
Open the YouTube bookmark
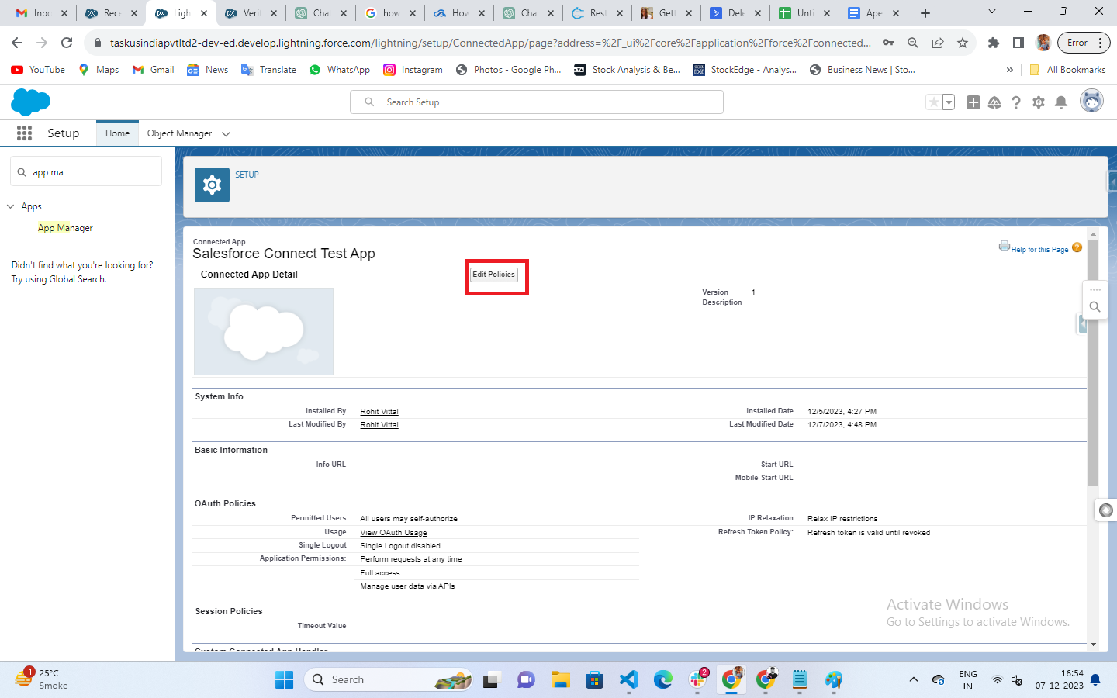[38, 70]
